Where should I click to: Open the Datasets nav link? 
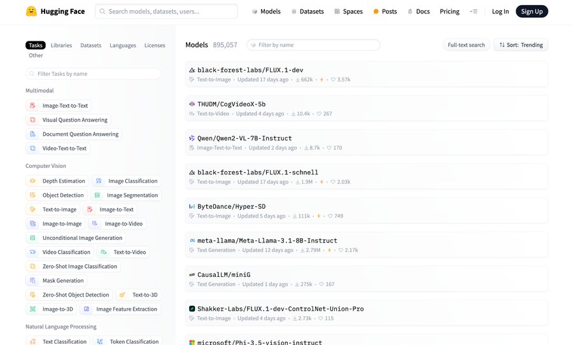pyautogui.click(x=308, y=11)
